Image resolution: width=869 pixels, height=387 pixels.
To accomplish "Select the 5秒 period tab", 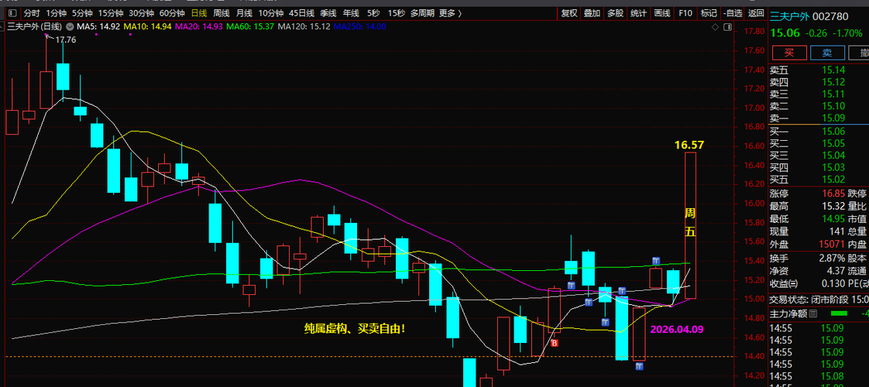I will pyautogui.click(x=373, y=13).
